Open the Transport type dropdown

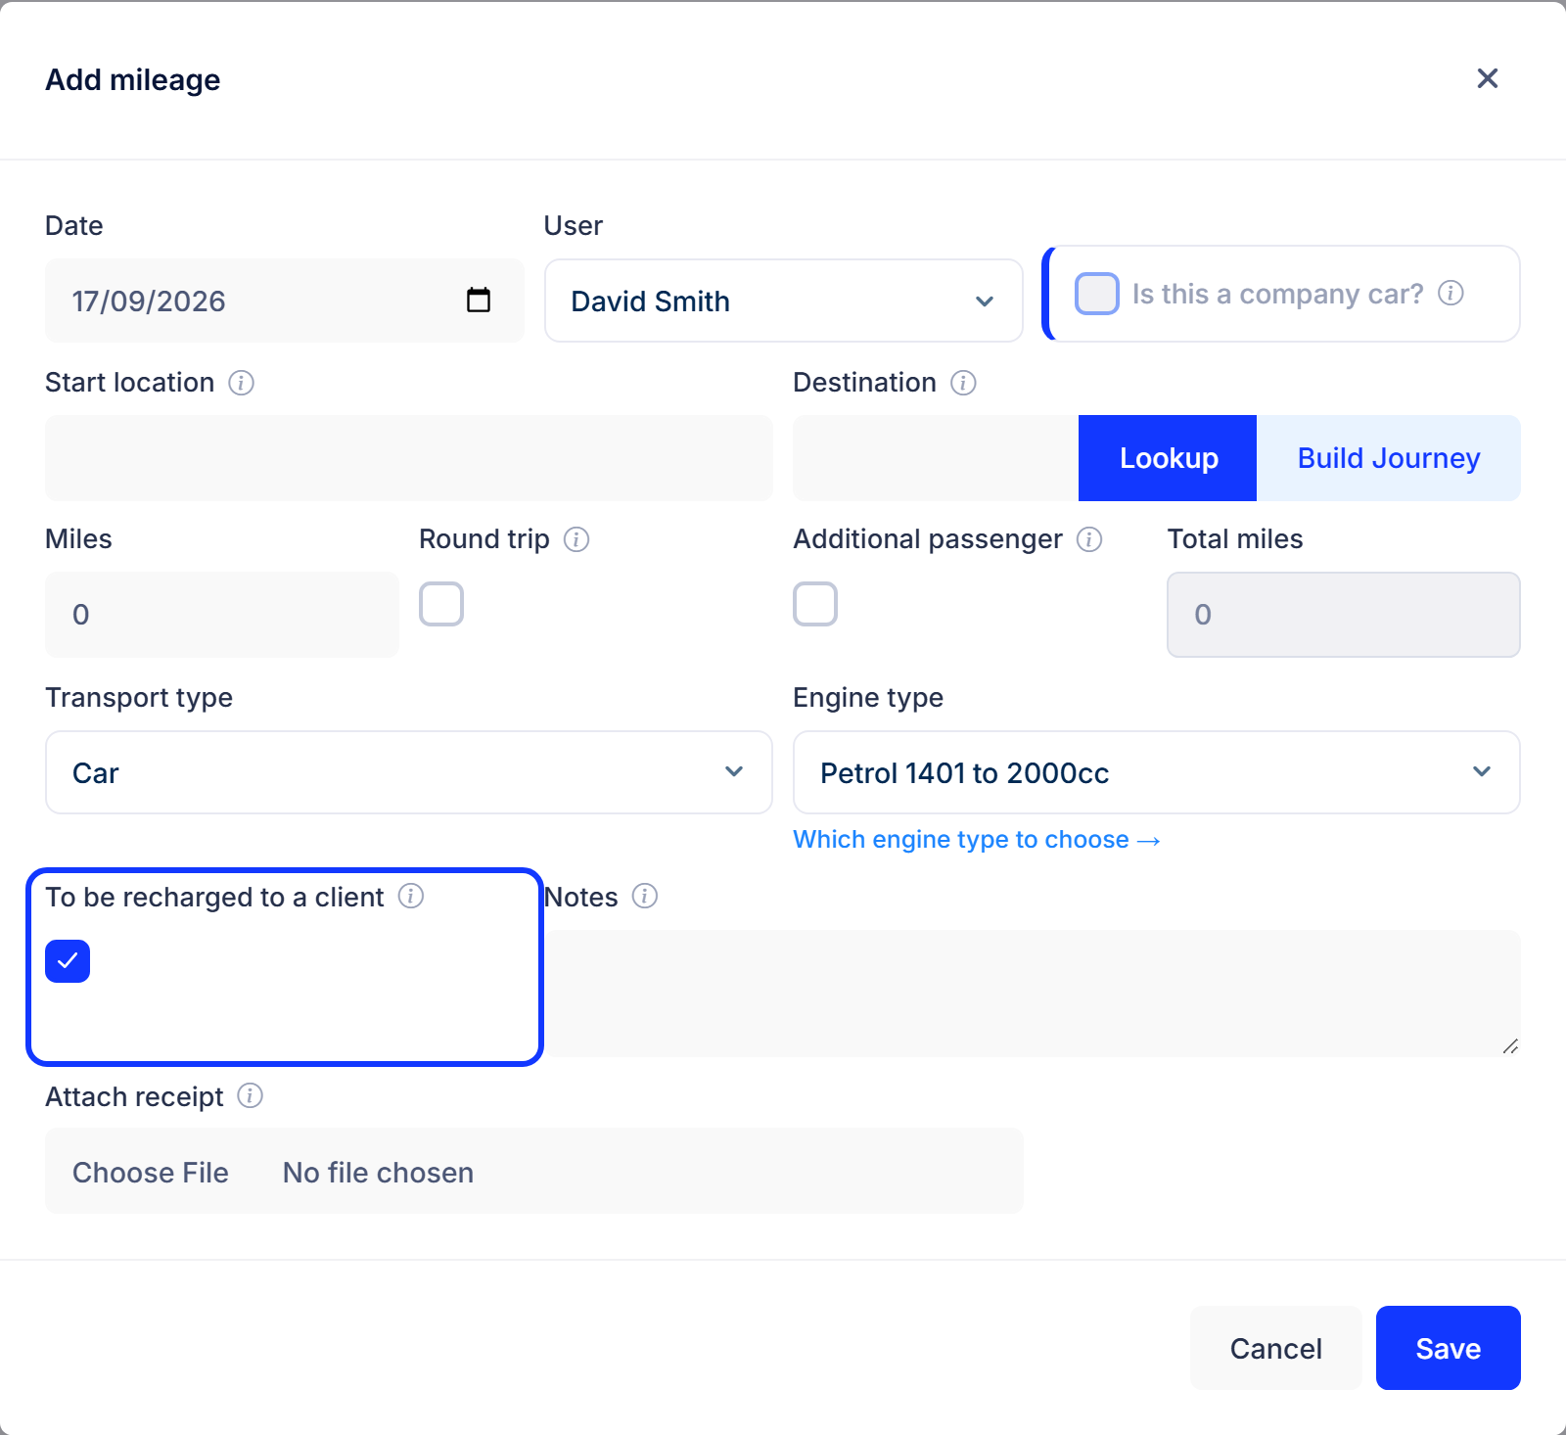point(409,772)
